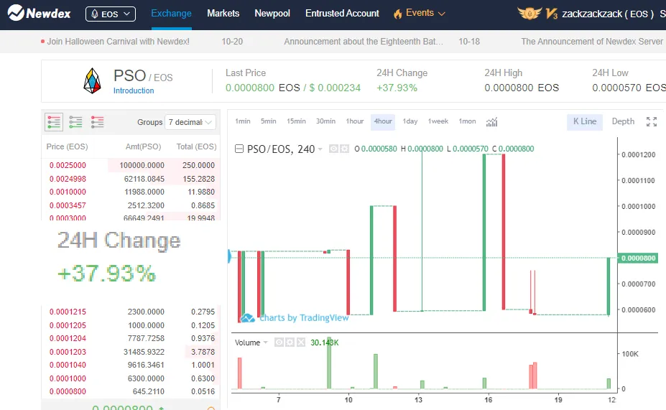The image size is (666, 410).
Task: Open the Volume legend dropdown arrow
Action: (265, 343)
